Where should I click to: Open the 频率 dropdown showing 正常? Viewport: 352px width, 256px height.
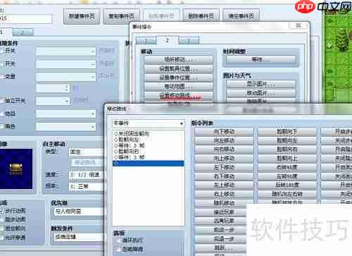coord(86,186)
